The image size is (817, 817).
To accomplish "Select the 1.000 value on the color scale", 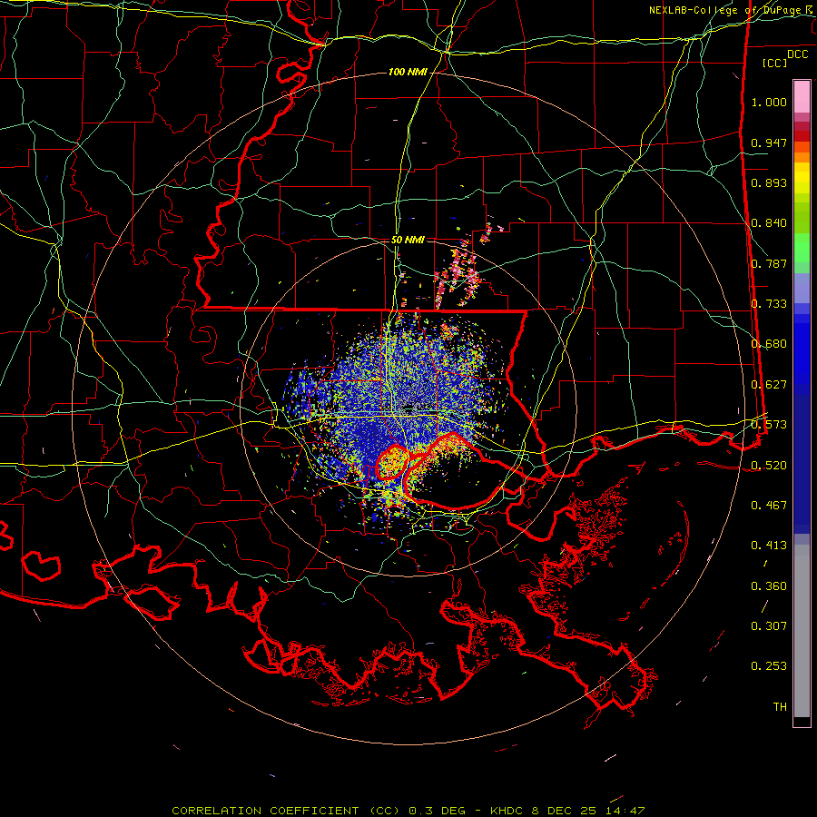I will 769,102.
